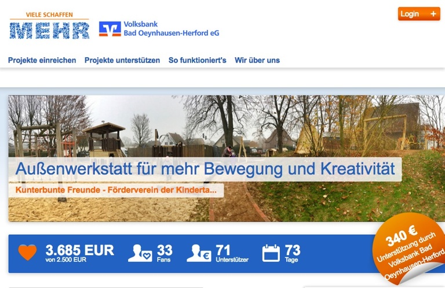
Task: Go to Wir über uns page
Action: (x=257, y=60)
